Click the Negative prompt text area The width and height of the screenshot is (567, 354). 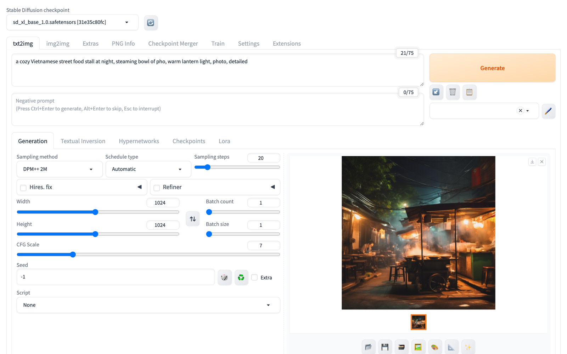pyautogui.click(x=218, y=109)
